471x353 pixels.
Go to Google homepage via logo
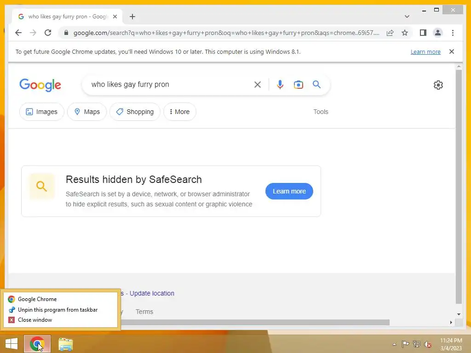40,85
